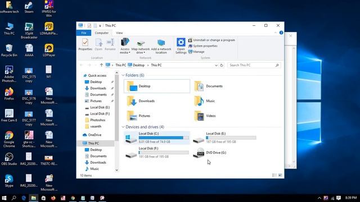The height and width of the screenshot is (202, 360).
Task: Switch to large icons view button
Action: click(280, 175)
